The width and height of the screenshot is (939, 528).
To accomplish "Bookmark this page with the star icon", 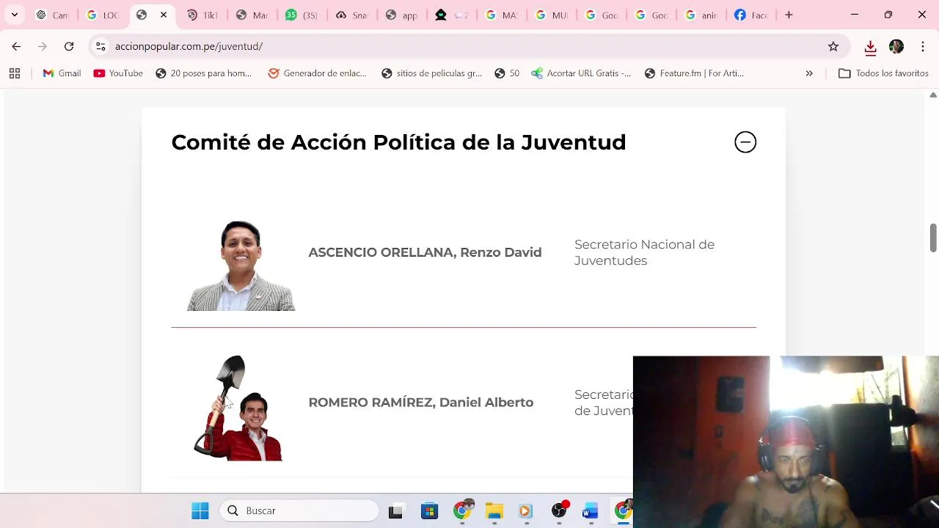I will tap(833, 46).
